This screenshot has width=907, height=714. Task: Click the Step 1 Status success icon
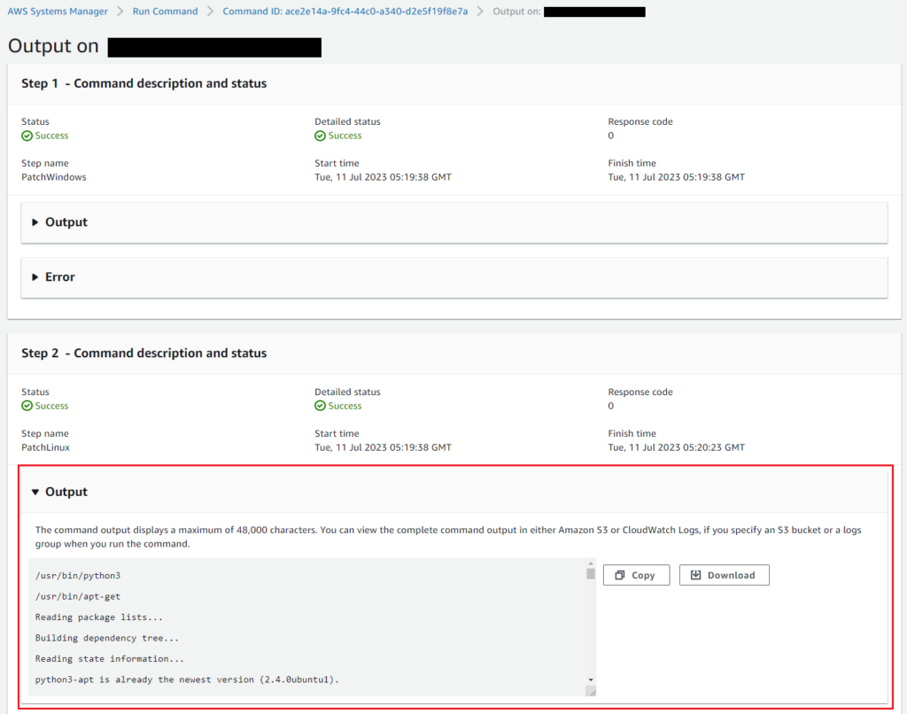[27, 136]
